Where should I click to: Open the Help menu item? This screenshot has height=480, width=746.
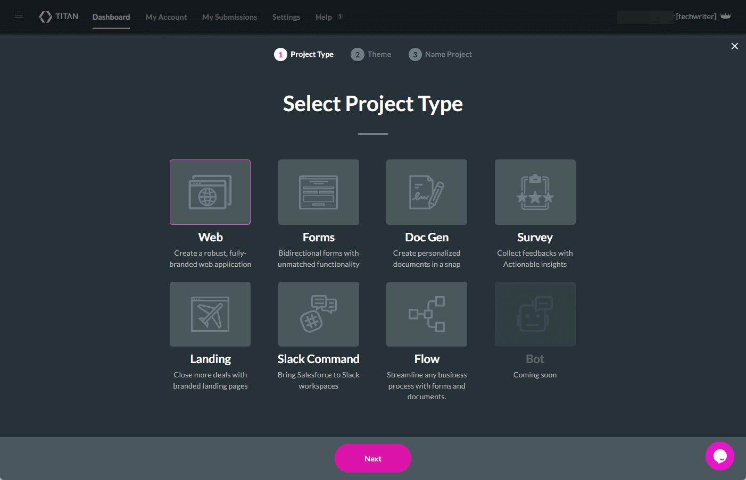click(x=324, y=17)
